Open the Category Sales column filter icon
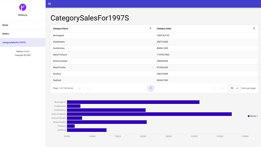The width and height of the screenshot is (261, 147). [254, 29]
